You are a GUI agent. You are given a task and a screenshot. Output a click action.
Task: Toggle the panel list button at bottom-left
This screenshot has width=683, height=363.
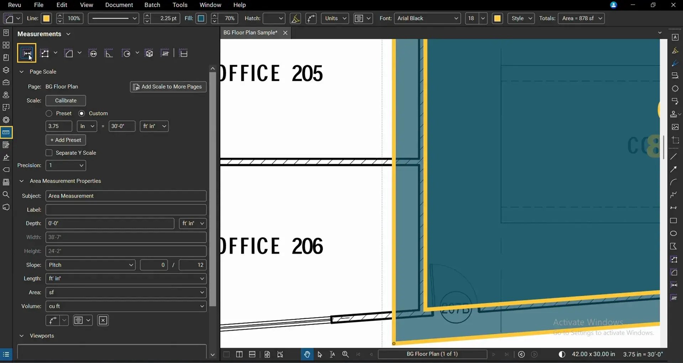point(6,354)
